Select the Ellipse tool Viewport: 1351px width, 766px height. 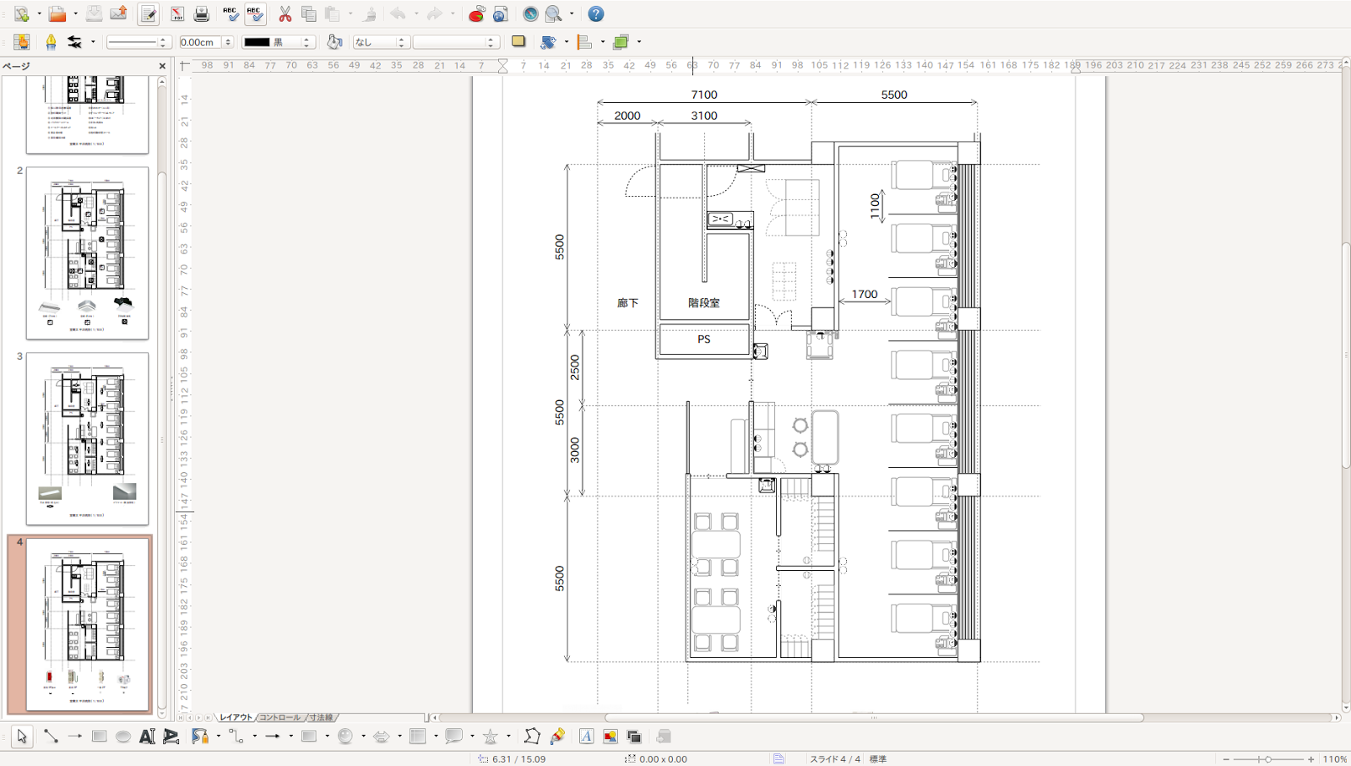(123, 736)
